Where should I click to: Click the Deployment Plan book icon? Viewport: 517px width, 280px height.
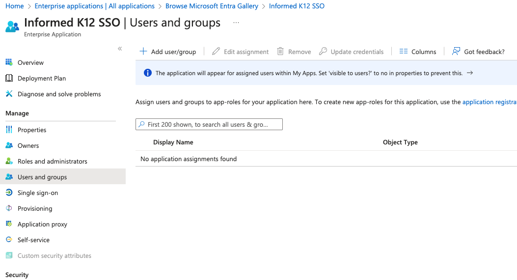coord(9,78)
